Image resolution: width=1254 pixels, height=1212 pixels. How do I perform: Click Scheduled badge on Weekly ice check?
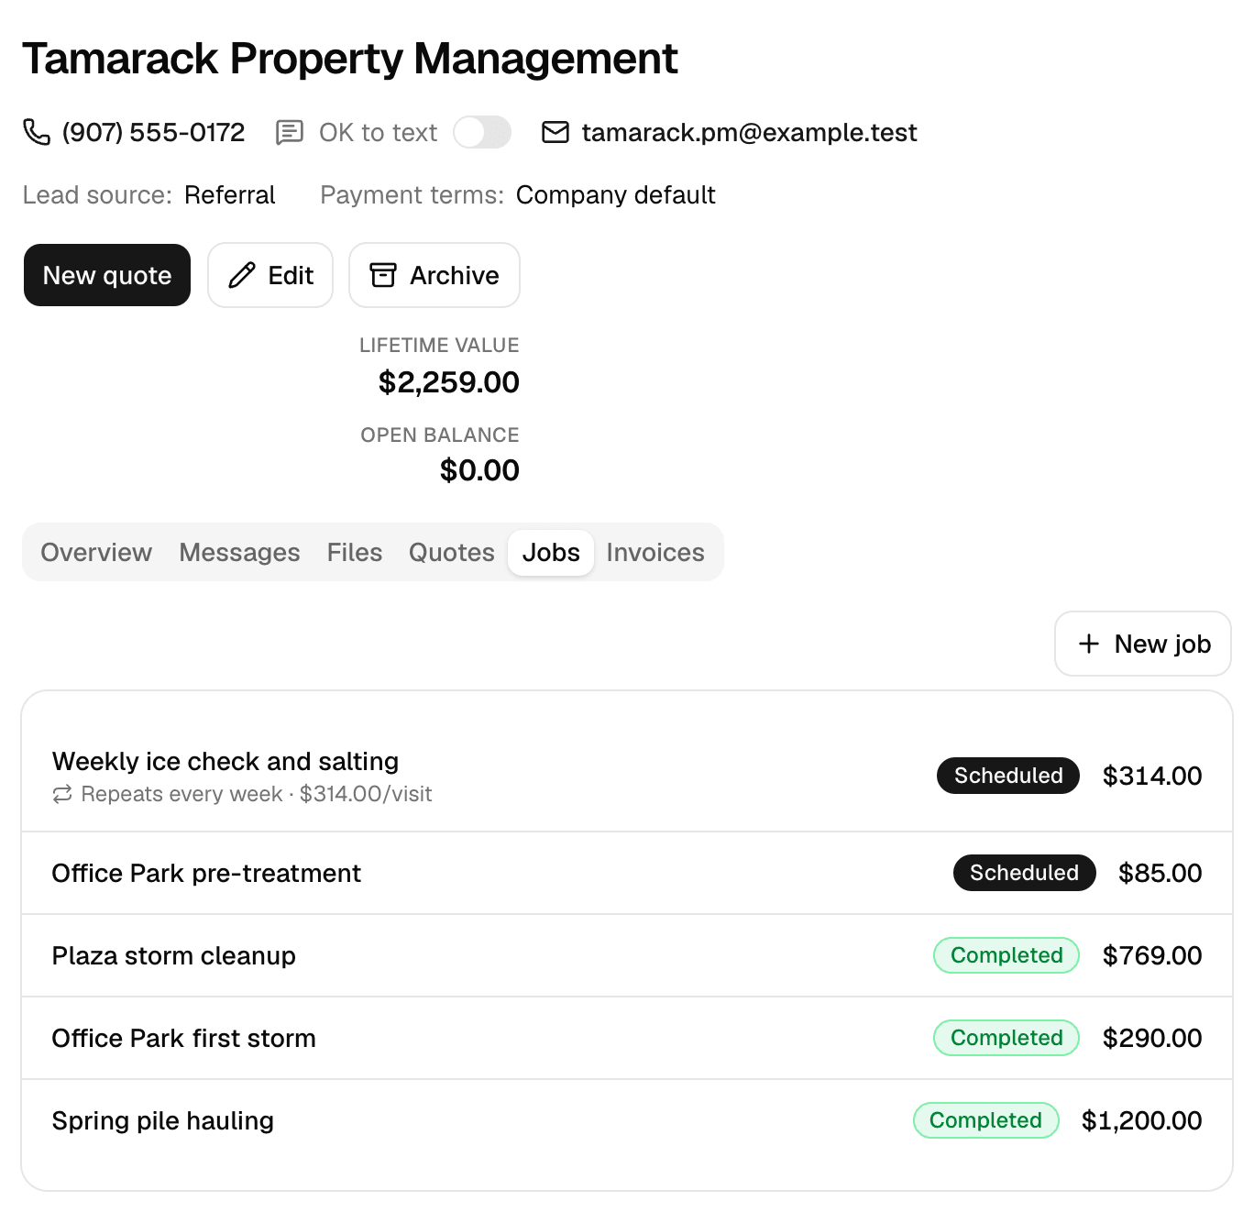click(1008, 776)
